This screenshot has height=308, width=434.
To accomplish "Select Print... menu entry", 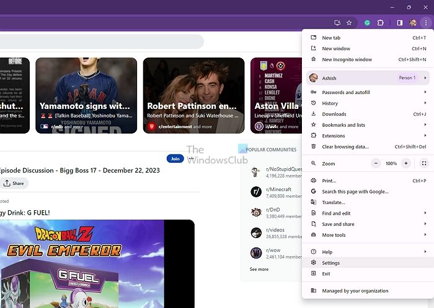I will point(368,181).
